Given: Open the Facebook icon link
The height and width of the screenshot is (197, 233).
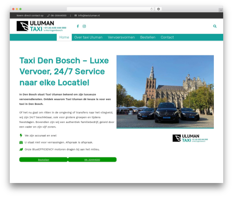Looking at the screenshot, I should point(78,26).
